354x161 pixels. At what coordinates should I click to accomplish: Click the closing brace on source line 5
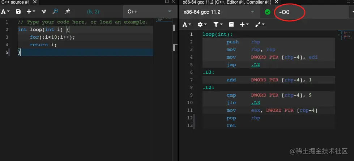point(20,52)
